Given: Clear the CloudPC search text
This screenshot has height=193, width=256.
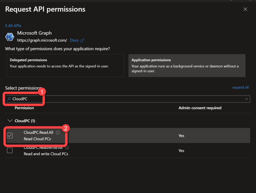Looking at the screenshot, I should [246, 99].
